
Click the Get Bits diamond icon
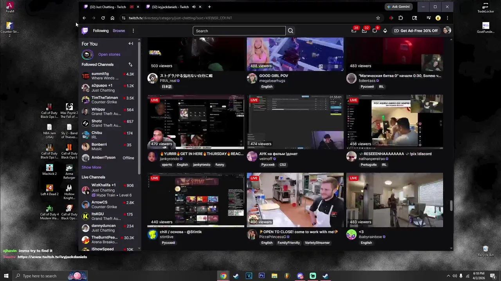pos(385,31)
